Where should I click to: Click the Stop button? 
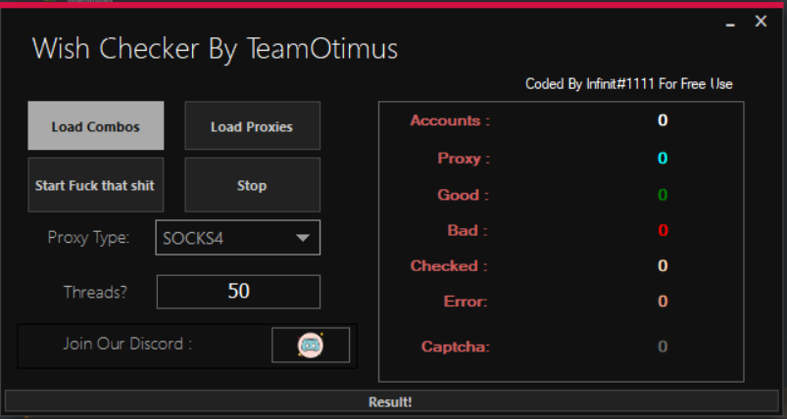tap(253, 185)
